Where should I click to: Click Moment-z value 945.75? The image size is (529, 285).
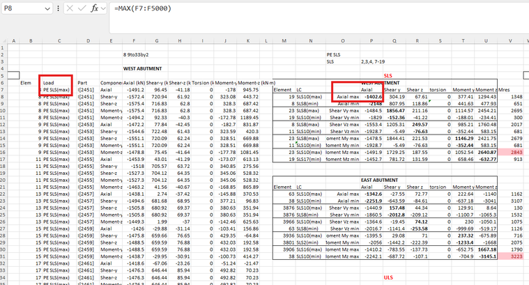(x=251, y=90)
